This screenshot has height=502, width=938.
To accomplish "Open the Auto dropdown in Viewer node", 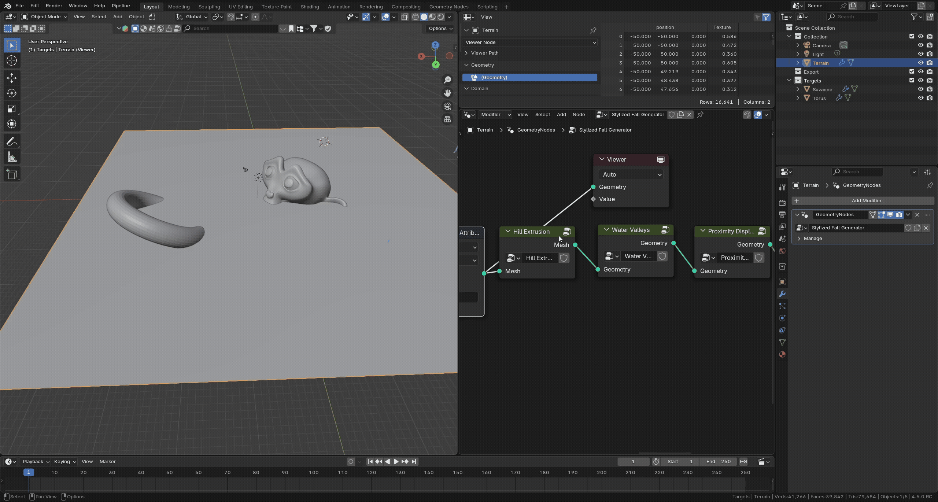I will [632, 175].
